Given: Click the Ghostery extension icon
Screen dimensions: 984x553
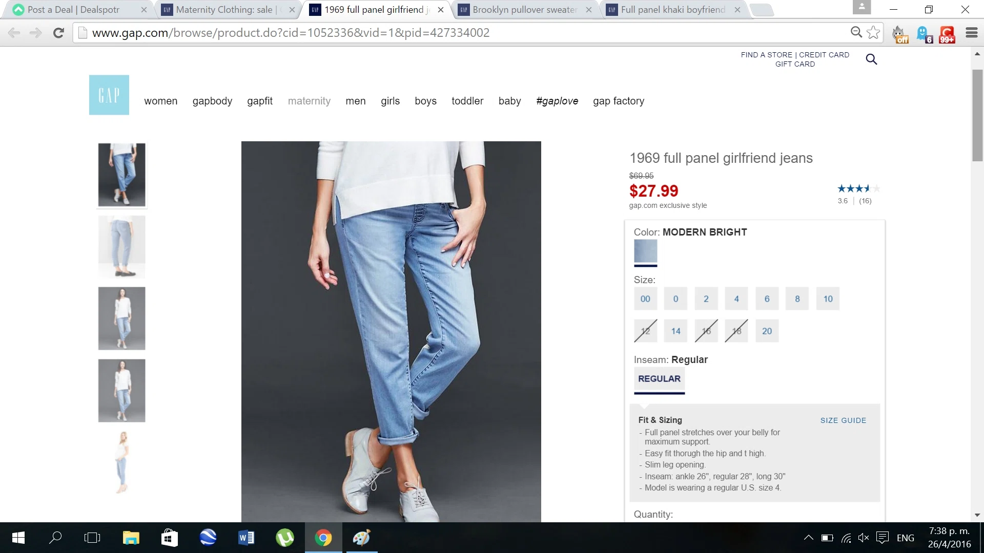Looking at the screenshot, I should click(x=924, y=34).
